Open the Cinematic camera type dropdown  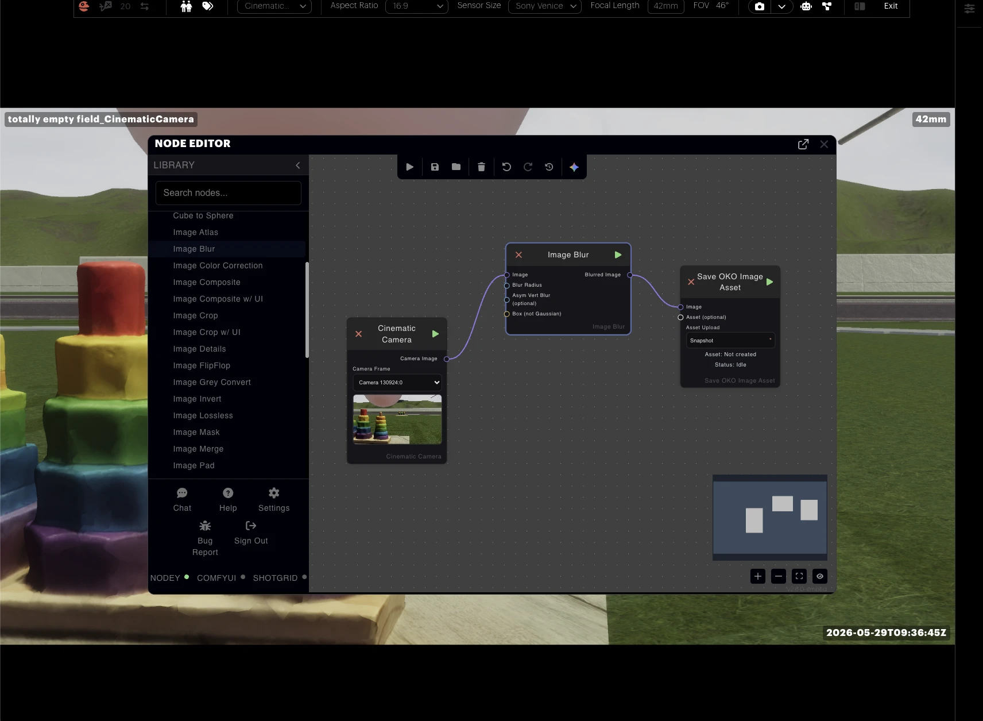pos(274,6)
